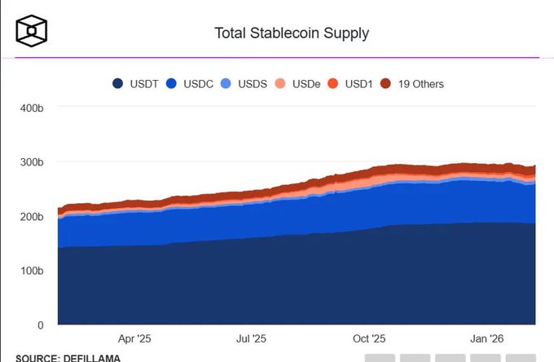Click The Block cube logo

31,32
